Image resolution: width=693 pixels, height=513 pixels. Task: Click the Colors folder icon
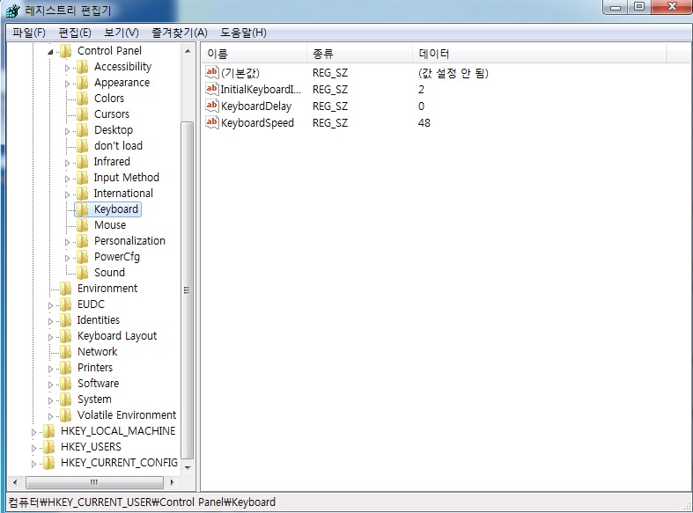tap(83, 99)
